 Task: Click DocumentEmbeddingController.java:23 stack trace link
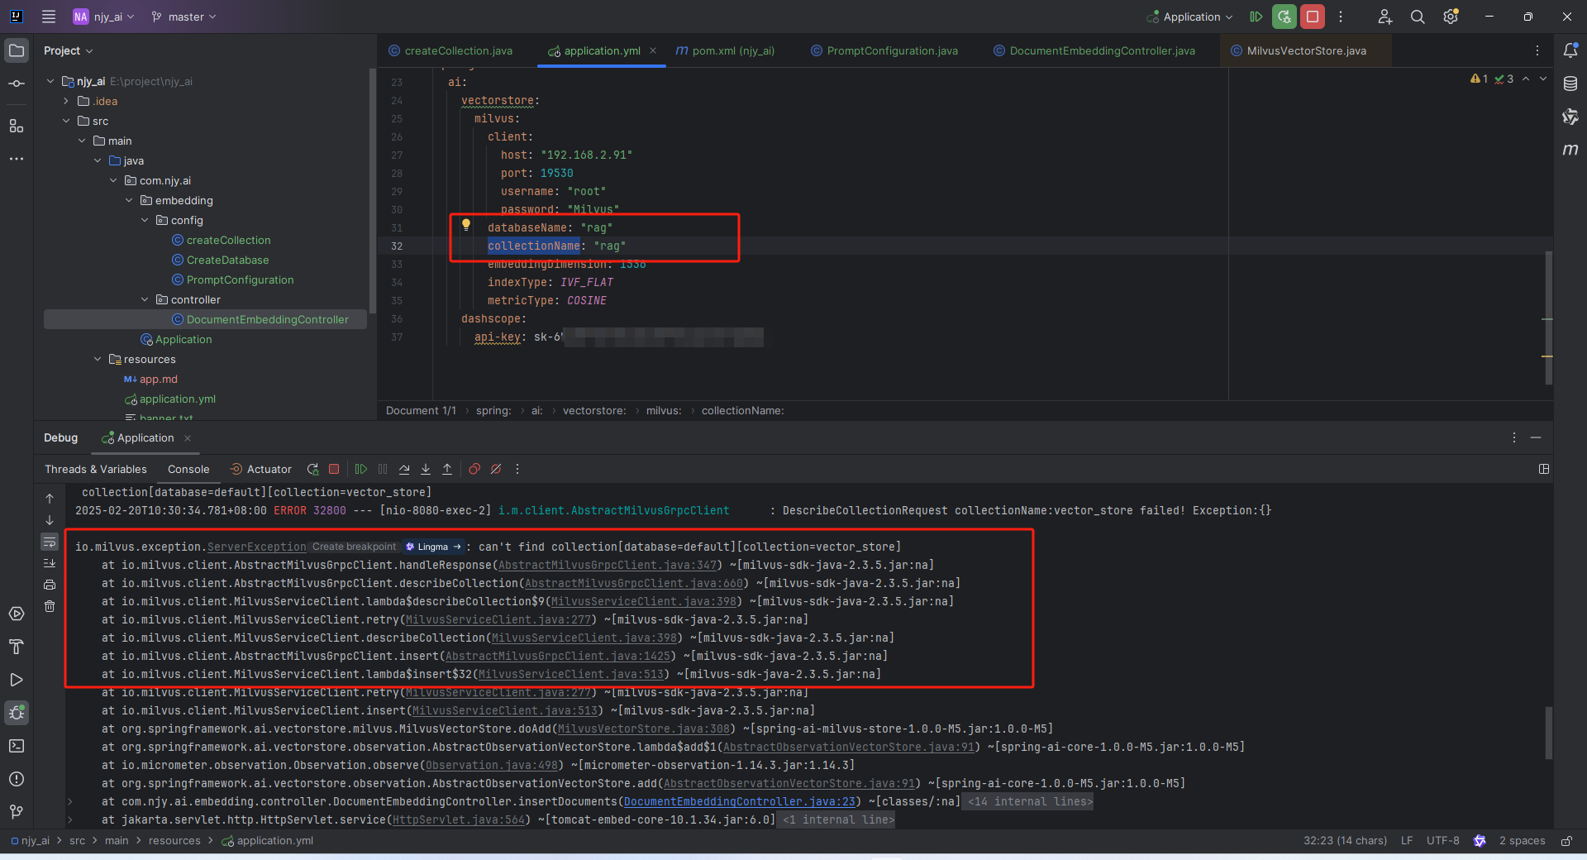point(740,801)
